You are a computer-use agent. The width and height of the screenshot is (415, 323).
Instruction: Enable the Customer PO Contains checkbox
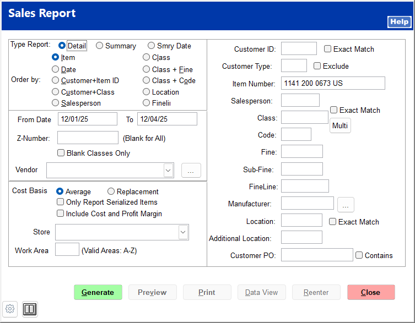pos(359,255)
